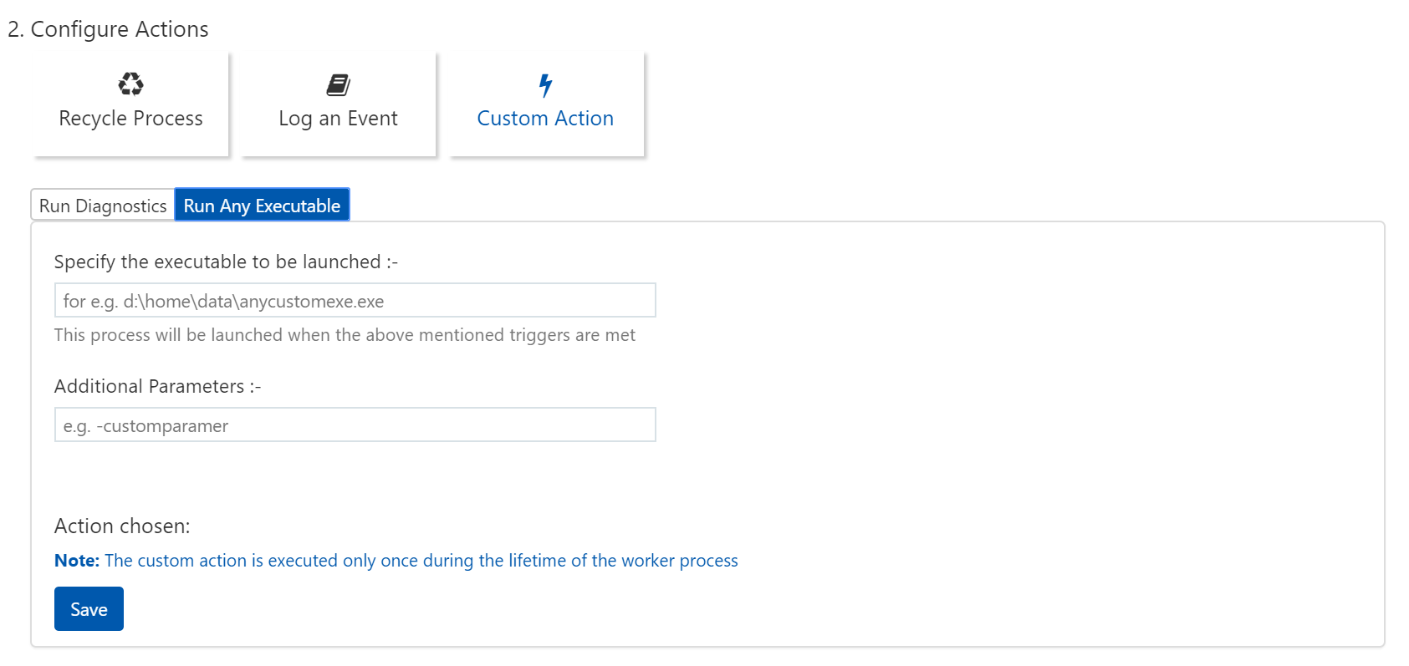The height and width of the screenshot is (666, 1409).
Task: Select the Recycle Process action card label
Action: (130, 119)
